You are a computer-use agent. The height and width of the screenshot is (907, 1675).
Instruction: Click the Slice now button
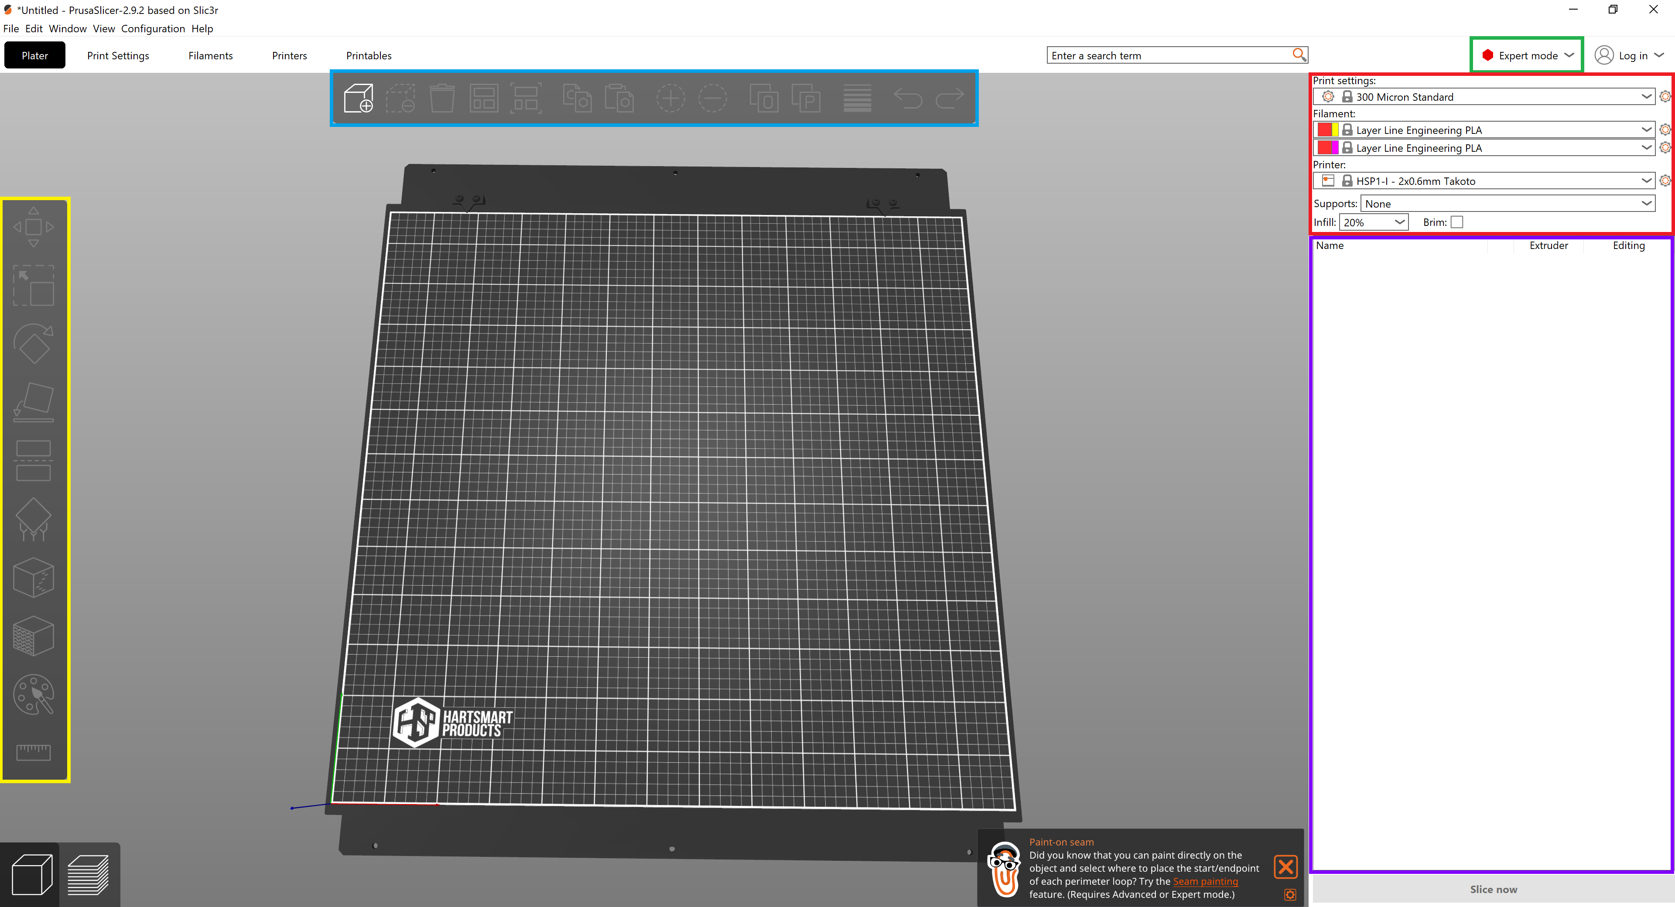[1493, 890]
